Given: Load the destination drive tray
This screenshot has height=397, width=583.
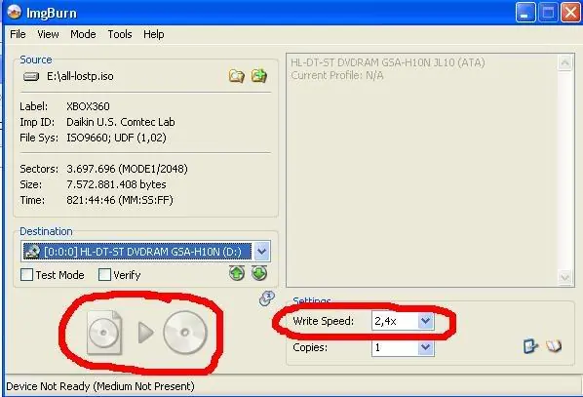Looking at the screenshot, I should (x=259, y=273).
